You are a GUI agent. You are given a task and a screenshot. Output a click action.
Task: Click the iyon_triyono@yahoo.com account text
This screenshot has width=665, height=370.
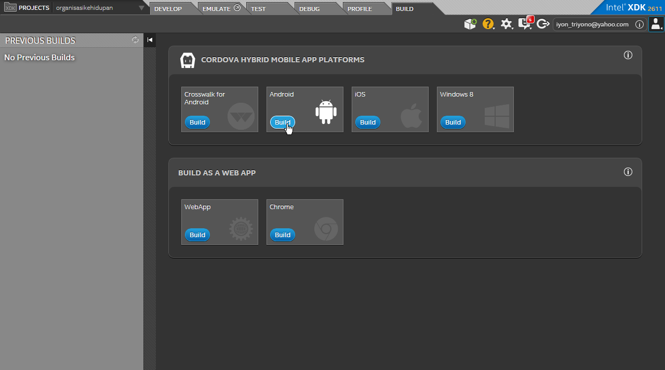point(592,24)
